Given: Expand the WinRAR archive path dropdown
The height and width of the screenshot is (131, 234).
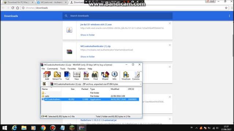Looking at the screenshot, I should [140, 84].
